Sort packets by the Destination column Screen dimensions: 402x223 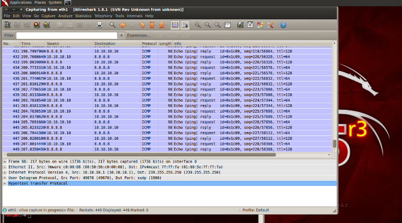point(117,44)
